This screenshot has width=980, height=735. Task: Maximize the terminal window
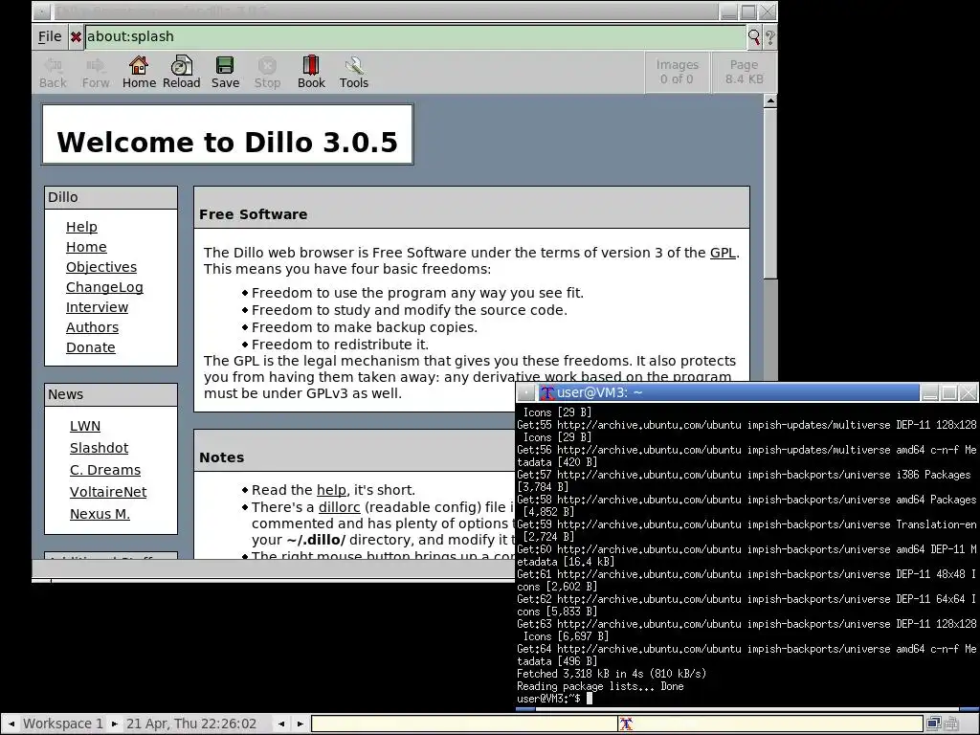tap(948, 392)
